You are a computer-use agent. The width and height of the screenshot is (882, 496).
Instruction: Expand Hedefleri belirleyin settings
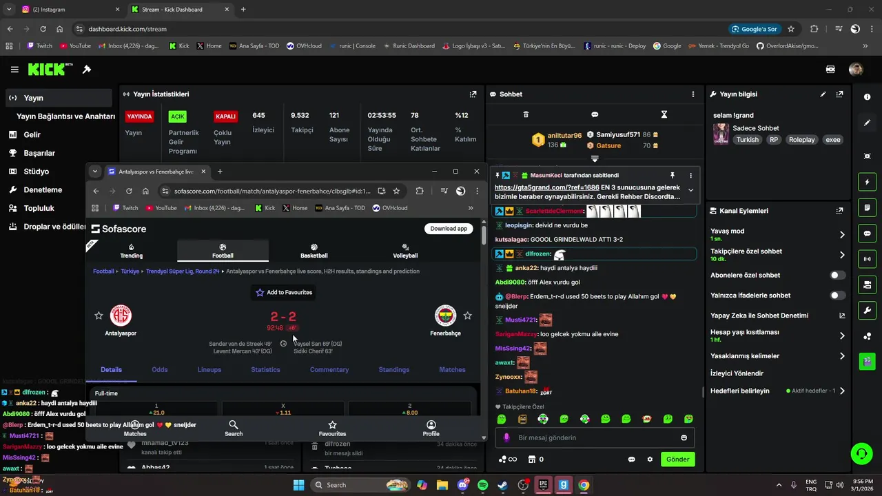[842, 391]
